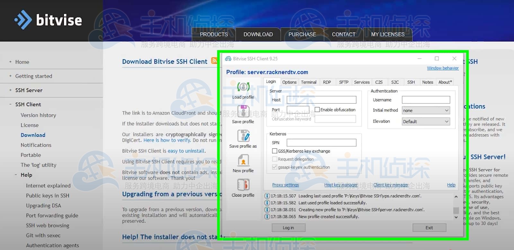Open PRODUCTS in website navigation
Image resolution: width=514 pixels, height=250 pixels.
tap(214, 34)
